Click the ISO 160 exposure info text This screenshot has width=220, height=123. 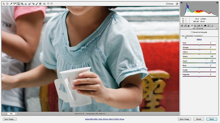click(x=196, y=22)
